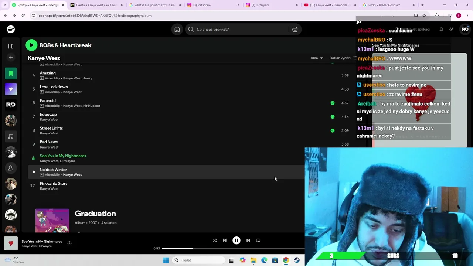The height and width of the screenshot is (266, 473).
Task: Select the track RoboCop
Action: pyautogui.click(x=48, y=115)
